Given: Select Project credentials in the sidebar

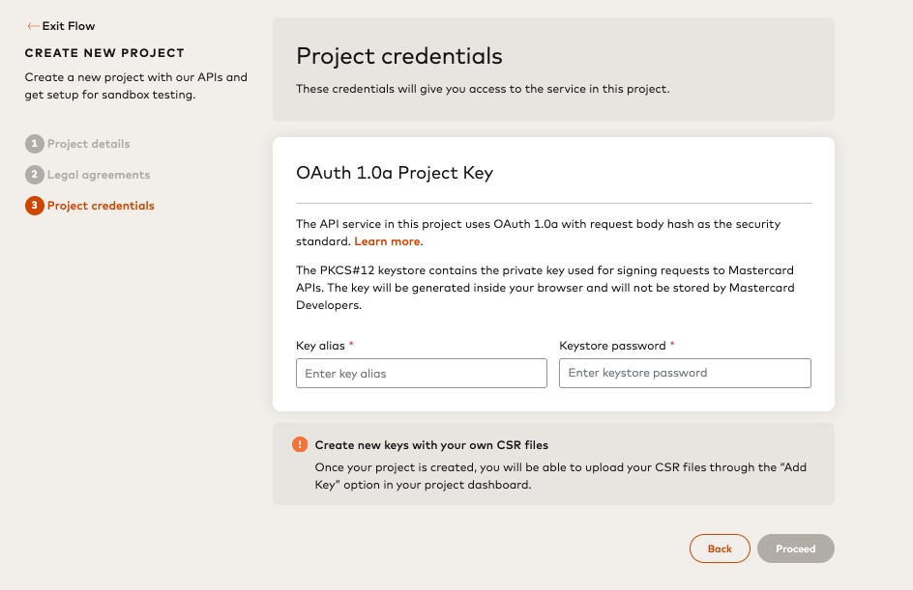Looking at the screenshot, I should pos(101,206).
